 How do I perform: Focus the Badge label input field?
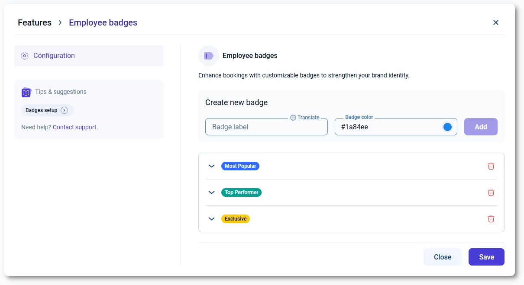(266, 127)
